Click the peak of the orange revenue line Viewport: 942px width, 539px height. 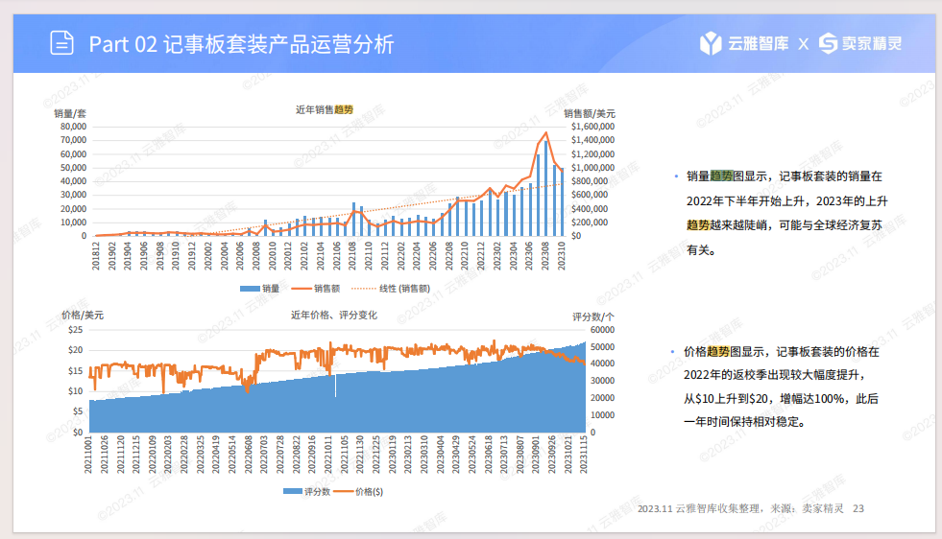[546, 133]
